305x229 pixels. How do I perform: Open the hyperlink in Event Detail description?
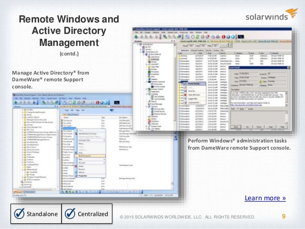[246, 105]
